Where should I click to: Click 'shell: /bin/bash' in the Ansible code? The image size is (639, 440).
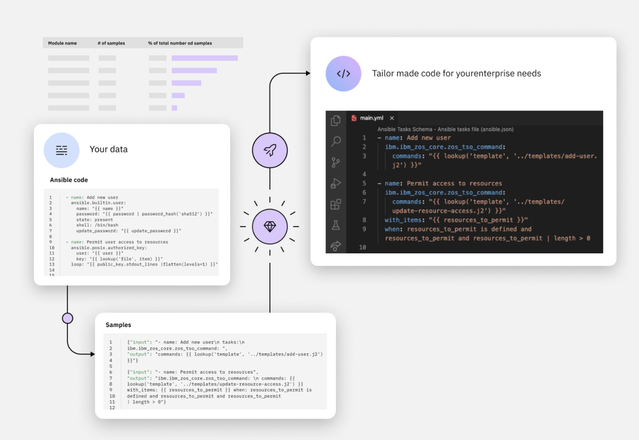coord(97,225)
